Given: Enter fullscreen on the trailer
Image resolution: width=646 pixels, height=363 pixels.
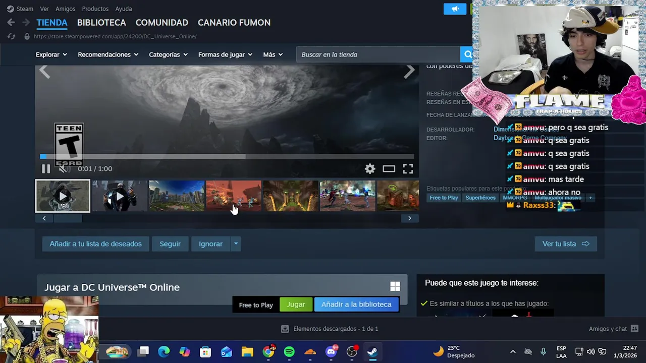Looking at the screenshot, I should click(408, 169).
